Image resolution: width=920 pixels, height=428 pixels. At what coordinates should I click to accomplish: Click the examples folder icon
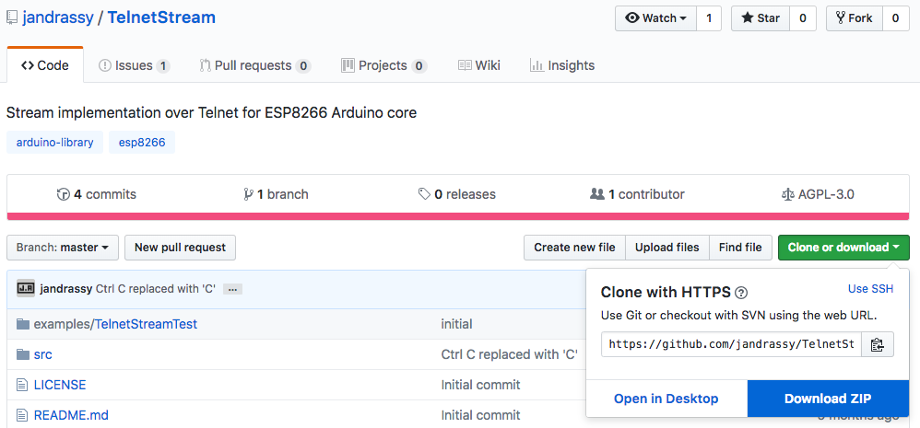tap(23, 324)
